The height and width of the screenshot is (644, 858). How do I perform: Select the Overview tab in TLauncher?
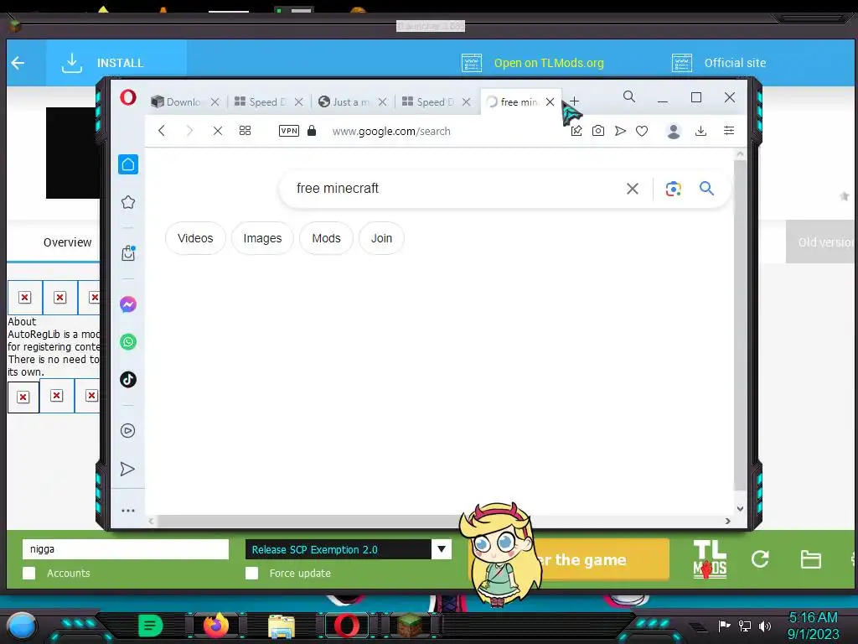click(x=67, y=242)
